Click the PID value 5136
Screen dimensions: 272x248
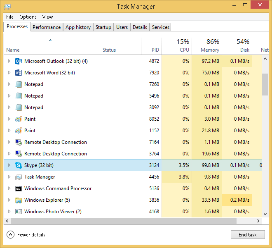tap(154, 188)
